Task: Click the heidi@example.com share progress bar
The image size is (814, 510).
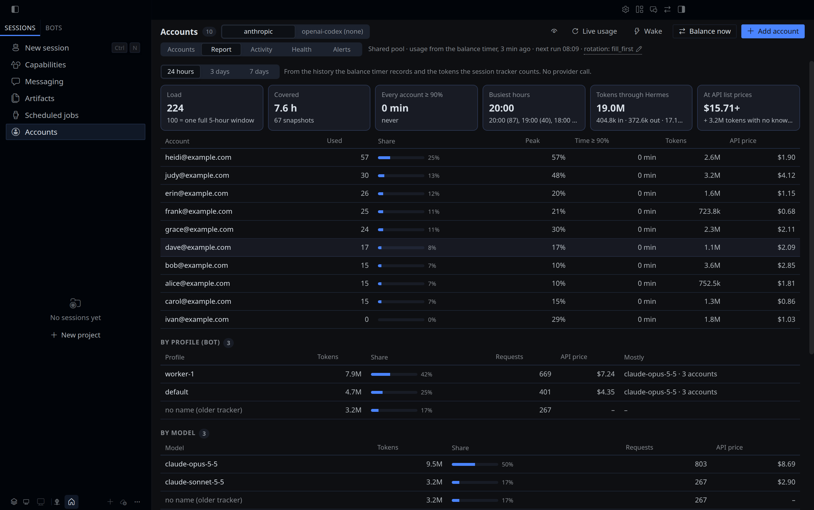Action: [401, 158]
